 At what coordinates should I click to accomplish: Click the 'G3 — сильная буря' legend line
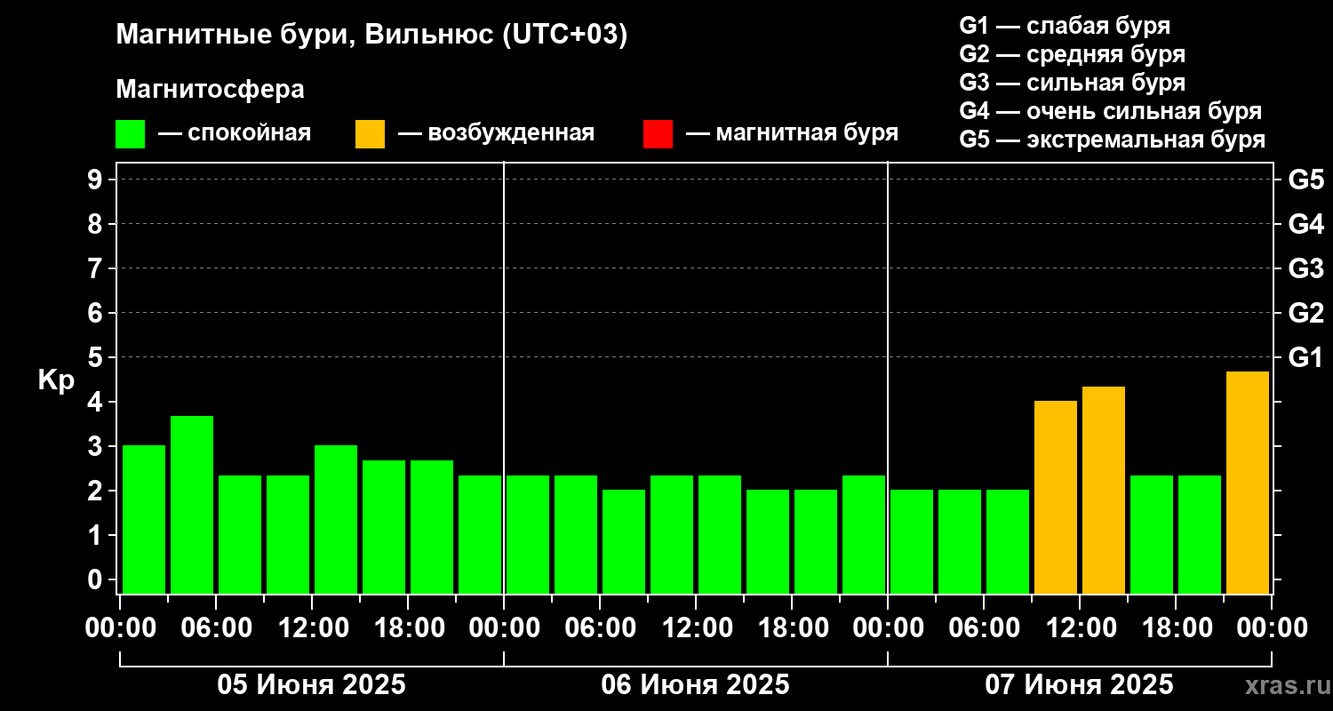[x=1073, y=83]
